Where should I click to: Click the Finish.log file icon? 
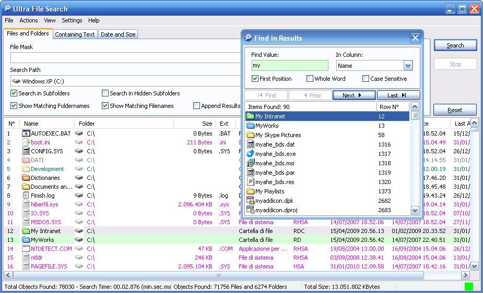point(26,195)
